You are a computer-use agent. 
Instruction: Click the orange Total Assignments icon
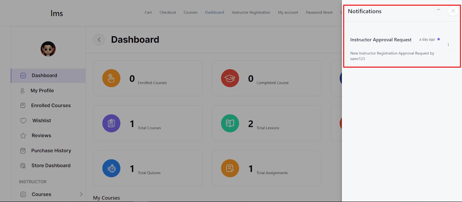click(230, 168)
